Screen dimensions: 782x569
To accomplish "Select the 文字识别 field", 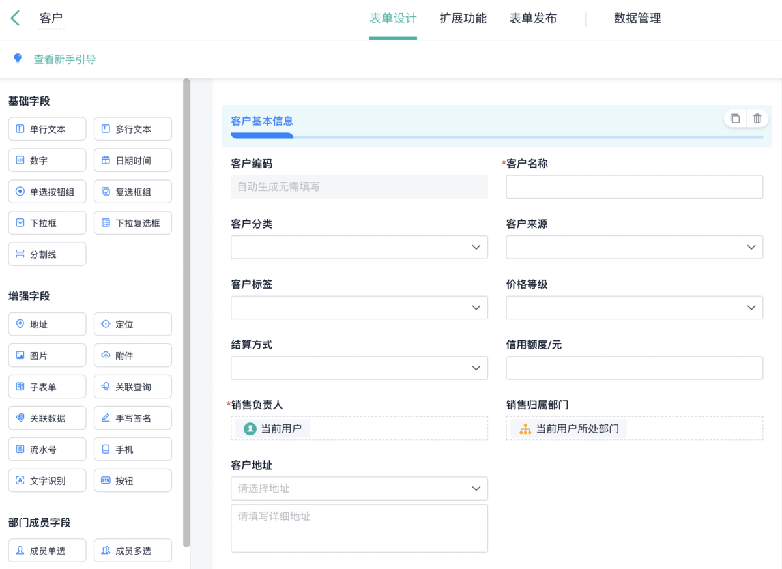I will click(x=47, y=480).
